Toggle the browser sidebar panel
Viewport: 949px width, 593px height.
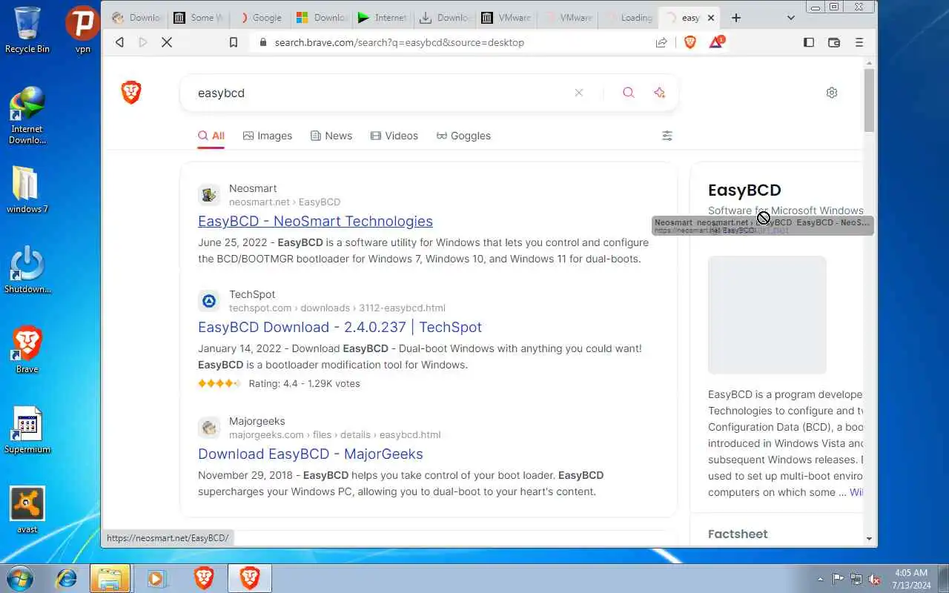(809, 42)
